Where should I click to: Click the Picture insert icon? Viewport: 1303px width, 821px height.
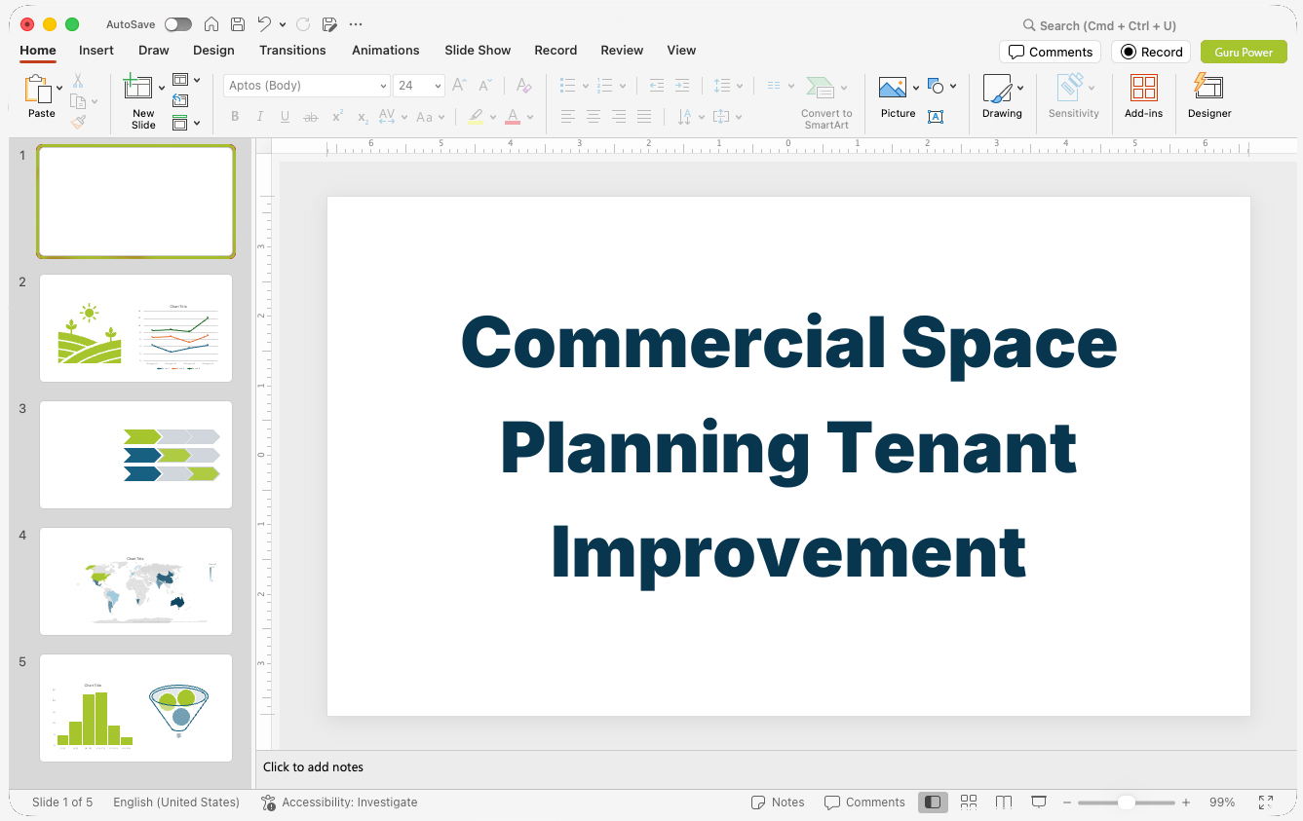(x=893, y=88)
